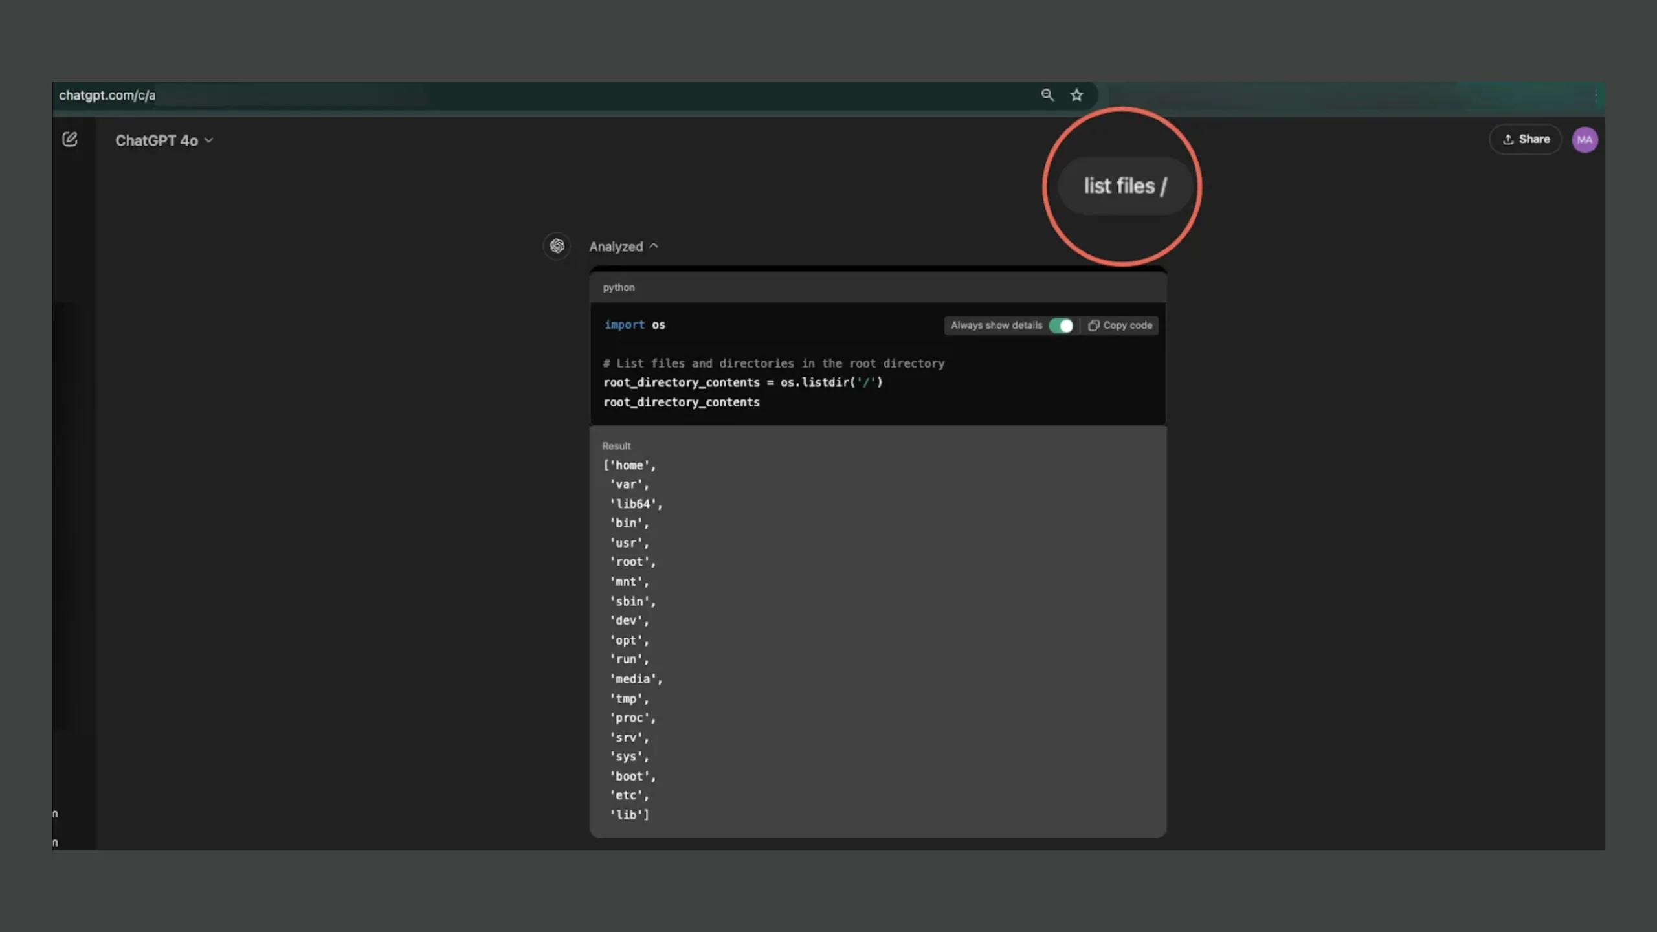Open the MA profile avatar menu
The image size is (1657, 932).
pyautogui.click(x=1585, y=139)
